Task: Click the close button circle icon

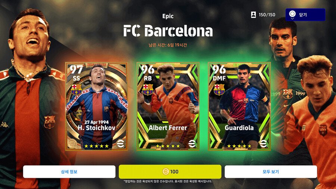Action: 292,14
